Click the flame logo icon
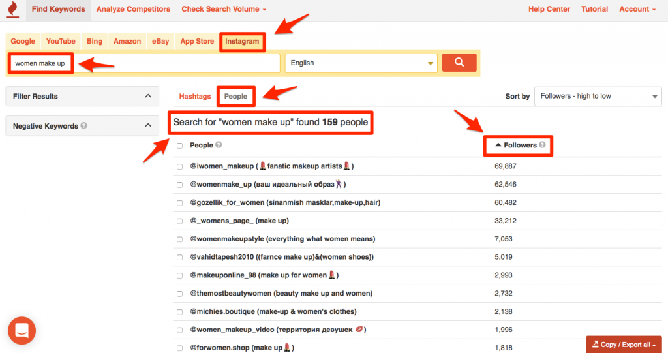 tap(13, 9)
